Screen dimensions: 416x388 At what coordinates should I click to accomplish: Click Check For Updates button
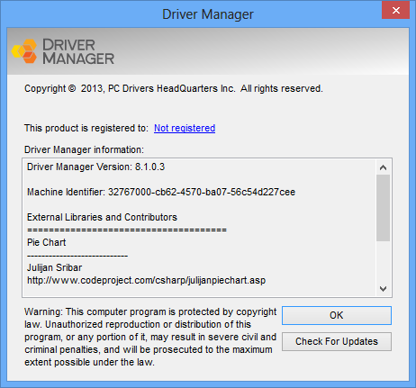click(x=337, y=341)
